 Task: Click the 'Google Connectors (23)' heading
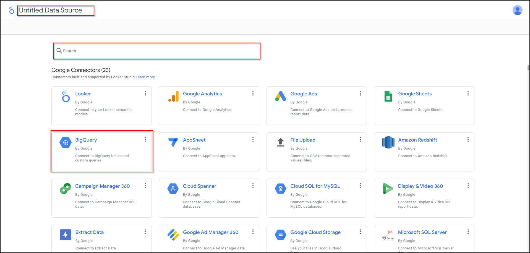(81, 70)
